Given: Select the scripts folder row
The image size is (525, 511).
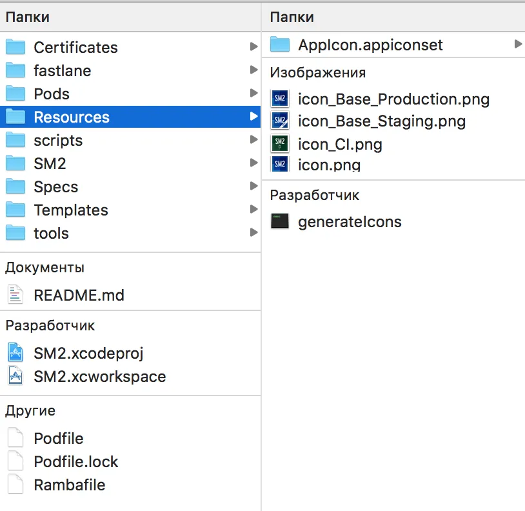Looking at the screenshot, I should (x=58, y=140).
